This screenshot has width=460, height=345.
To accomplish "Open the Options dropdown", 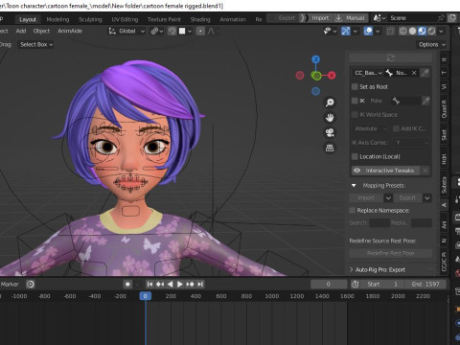I will click(x=432, y=44).
